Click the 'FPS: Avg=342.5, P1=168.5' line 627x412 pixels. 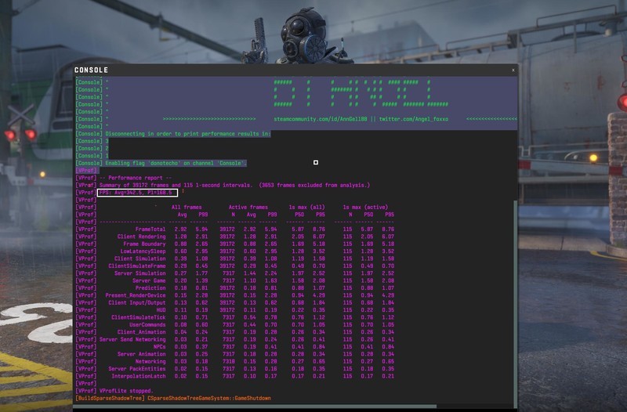(136, 193)
